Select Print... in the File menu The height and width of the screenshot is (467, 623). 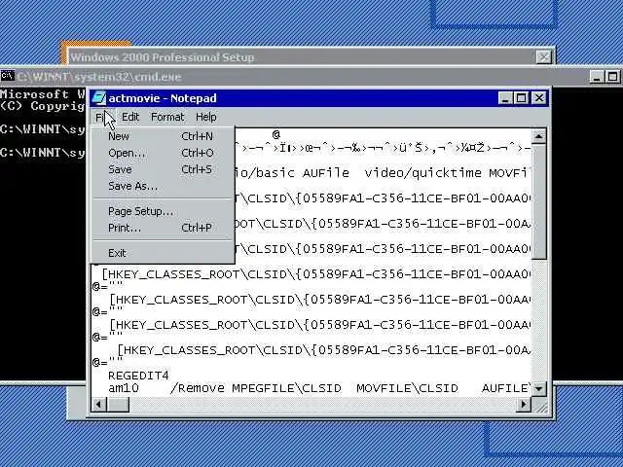click(x=163, y=228)
